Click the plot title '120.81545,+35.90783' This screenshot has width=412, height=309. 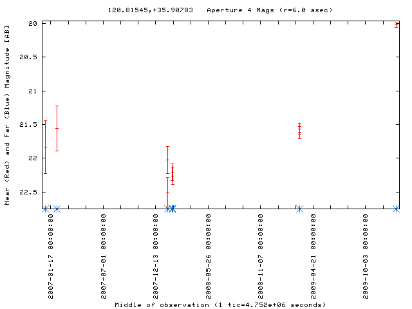150,10
